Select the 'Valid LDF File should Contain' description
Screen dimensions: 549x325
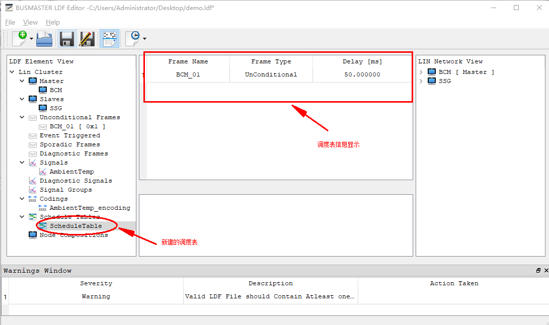pos(270,297)
